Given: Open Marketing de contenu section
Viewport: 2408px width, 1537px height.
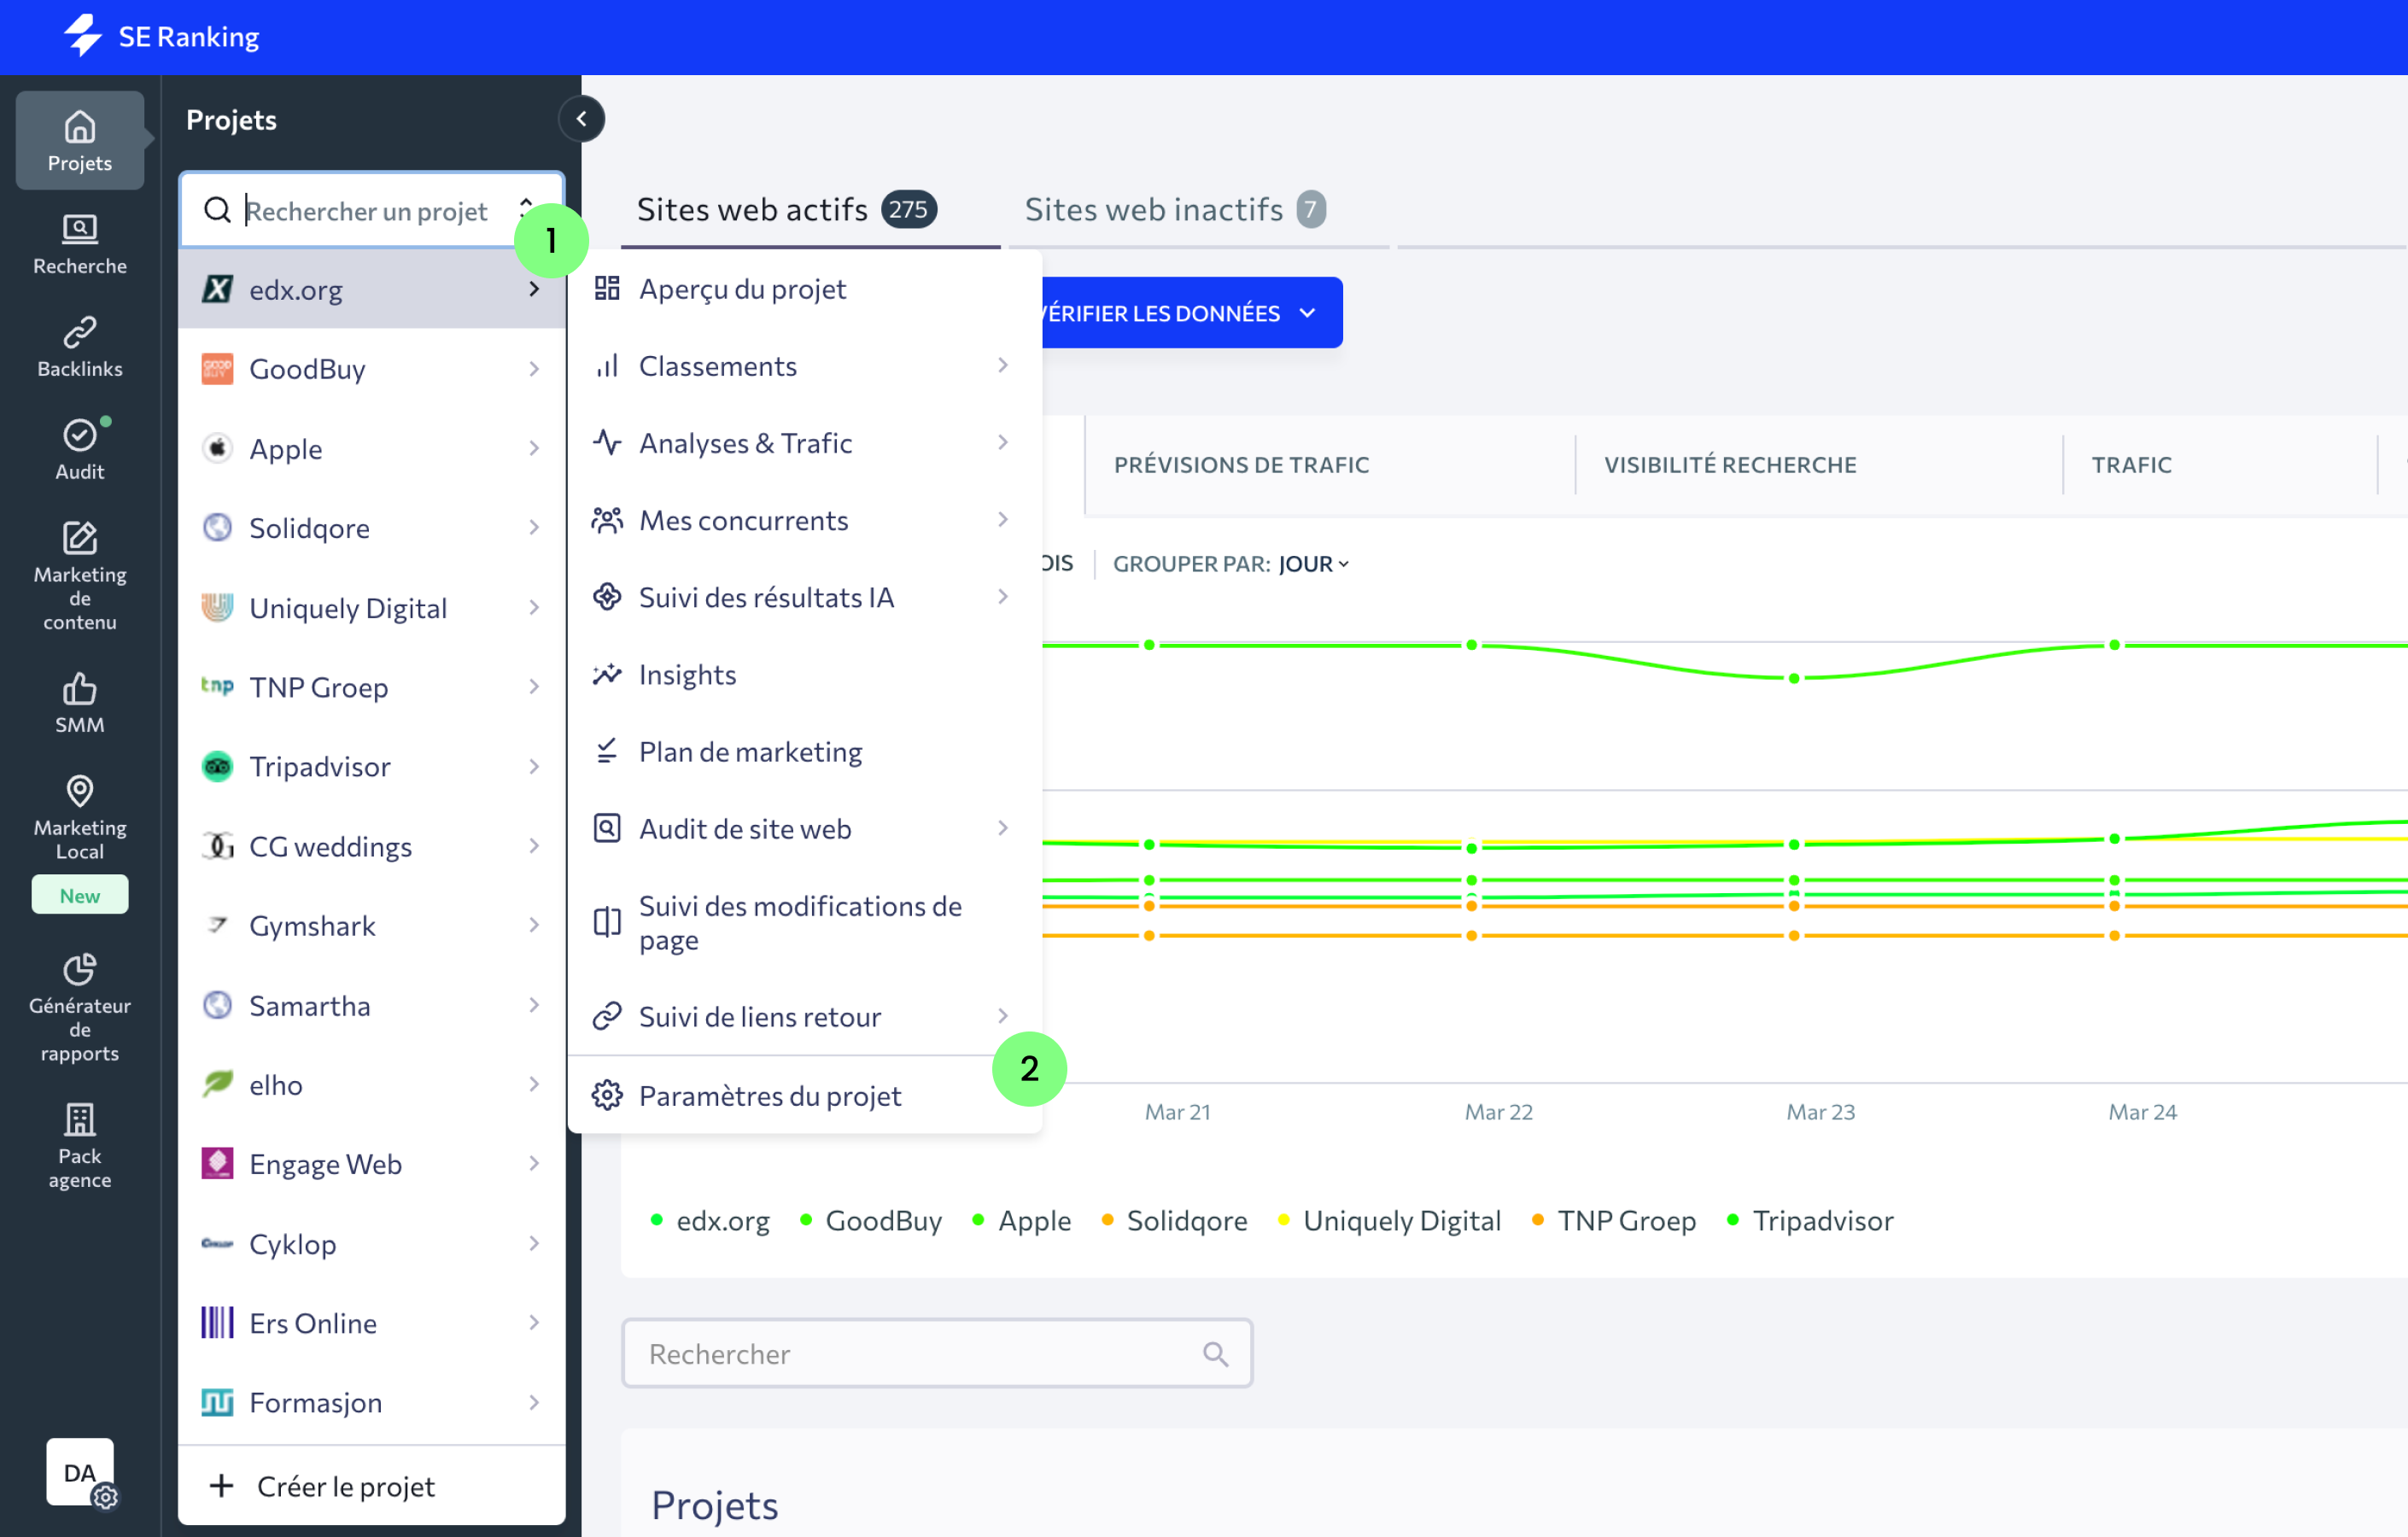Looking at the screenshot, I should 80,576.
